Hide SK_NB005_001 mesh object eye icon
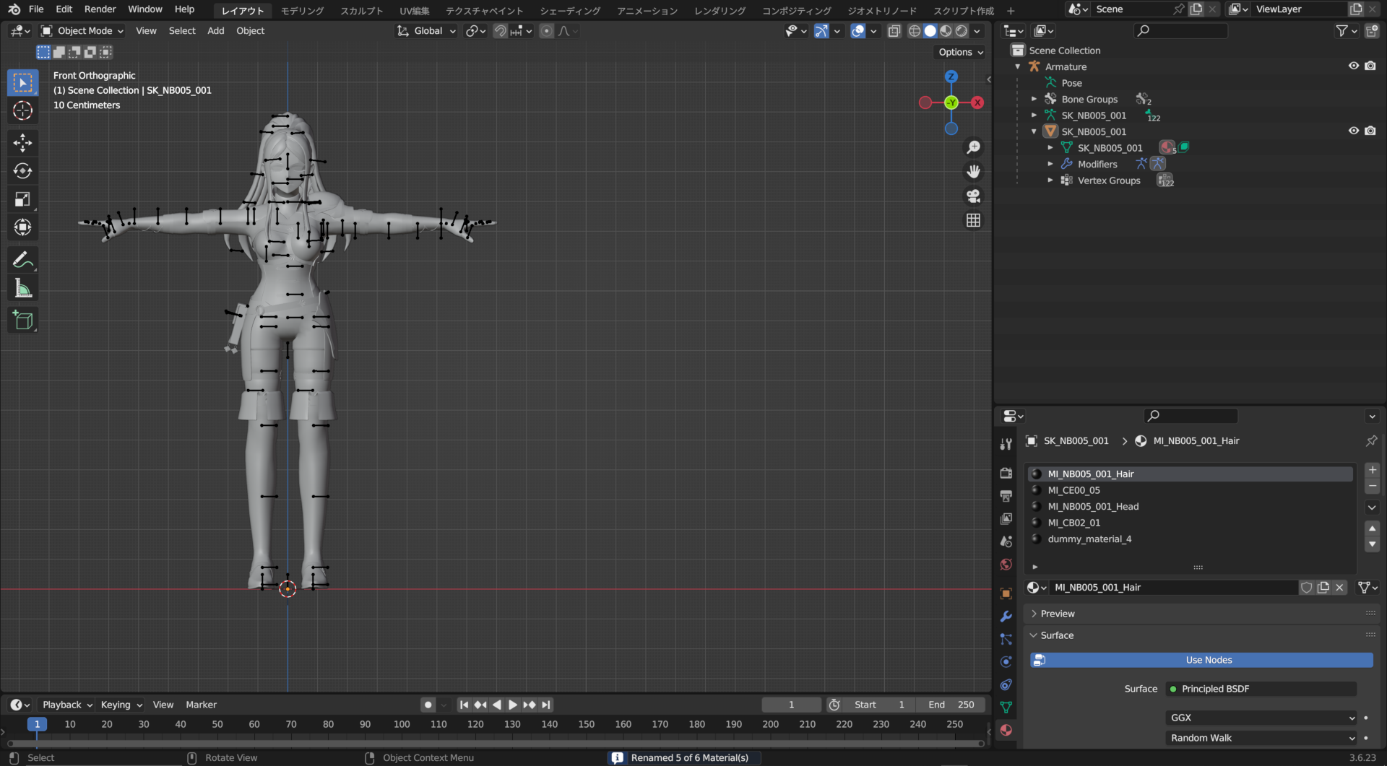The height and width of the screenshot is (766, 1387). 1354,131
